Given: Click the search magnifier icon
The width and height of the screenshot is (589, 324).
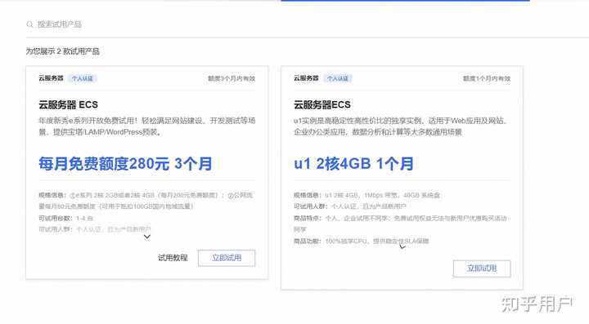Looking at the screenshot, I should pyautogui.click(x=29, y=24).
